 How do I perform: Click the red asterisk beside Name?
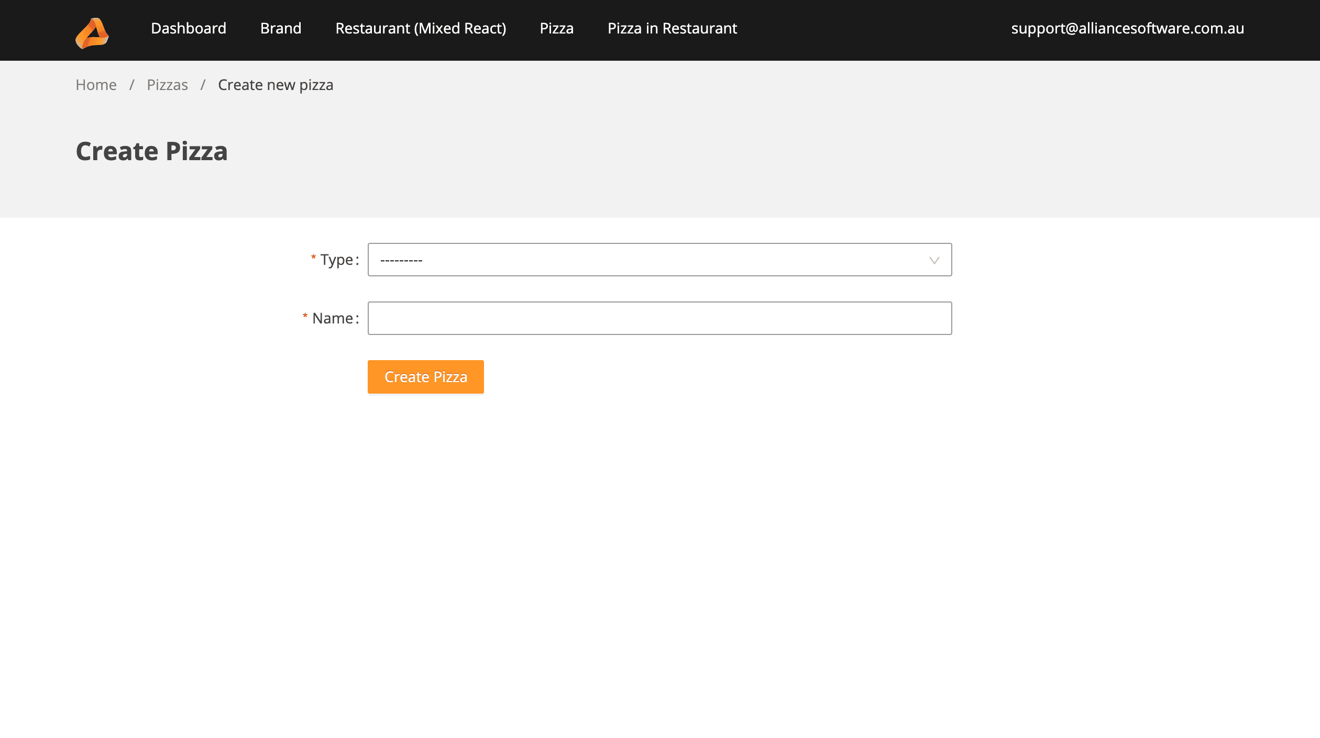305,316
